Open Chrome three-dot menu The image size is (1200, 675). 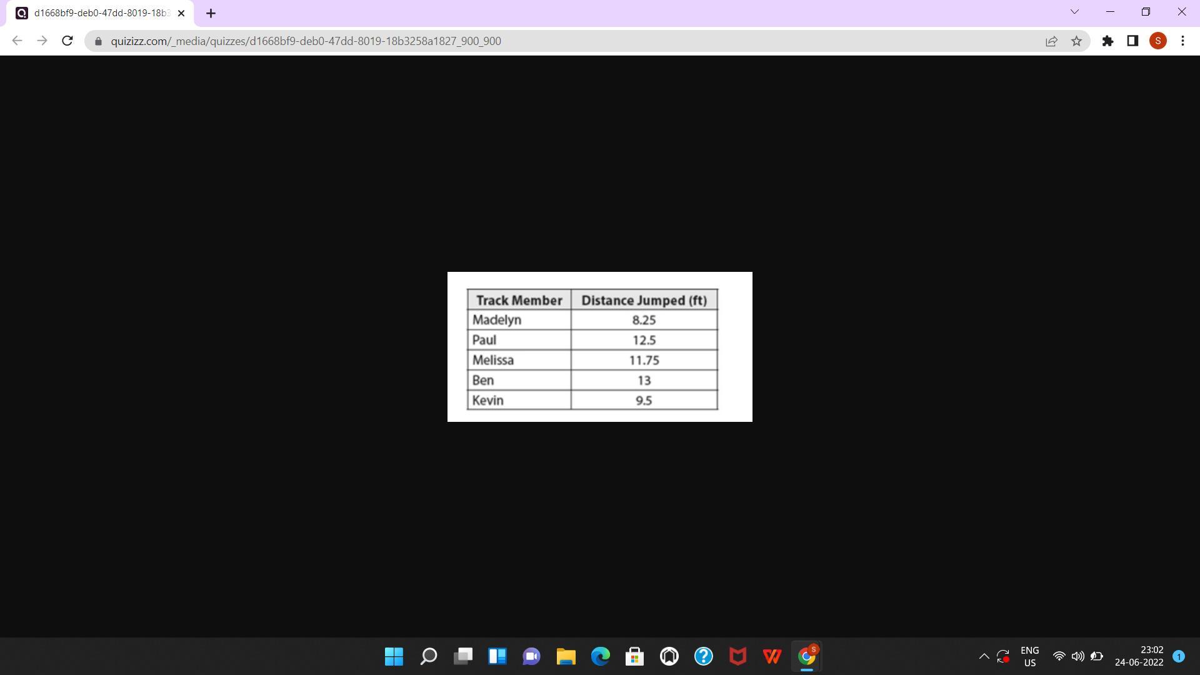click(x=1182, y=41)
